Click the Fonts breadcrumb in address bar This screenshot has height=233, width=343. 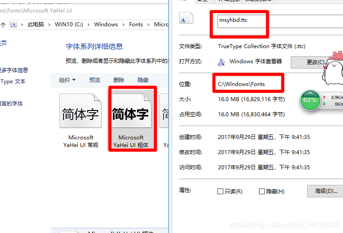coord(136,25)
